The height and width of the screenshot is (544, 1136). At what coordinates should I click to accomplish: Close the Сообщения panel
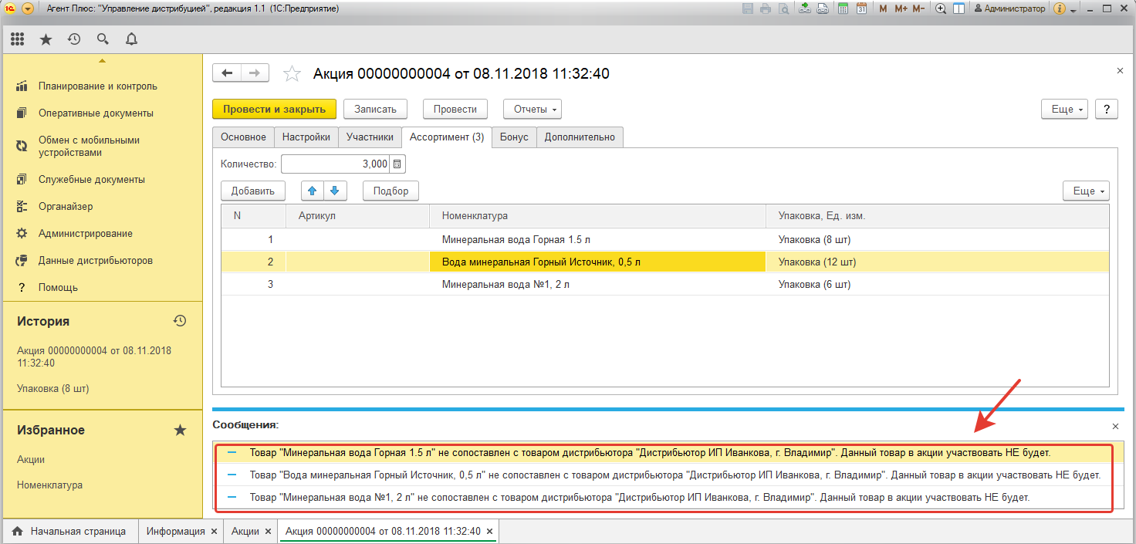click(1114, 426)
